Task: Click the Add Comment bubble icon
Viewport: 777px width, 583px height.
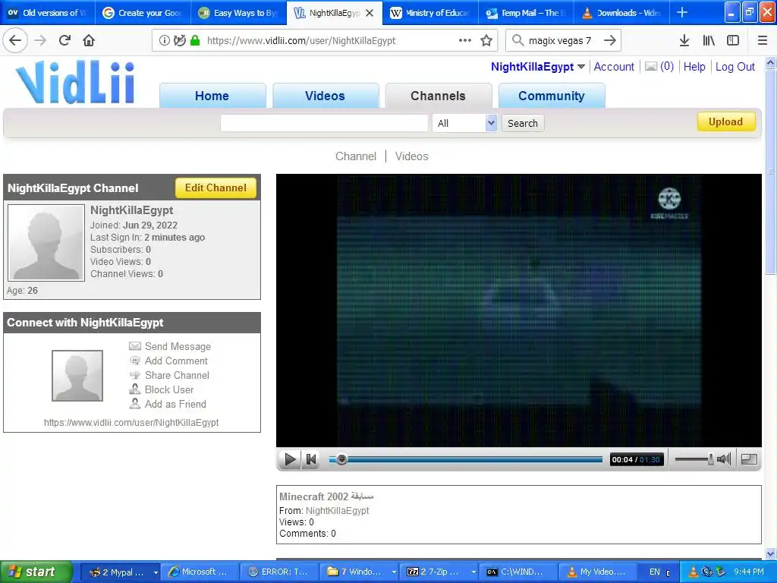Action: click(x=135, y=361)
